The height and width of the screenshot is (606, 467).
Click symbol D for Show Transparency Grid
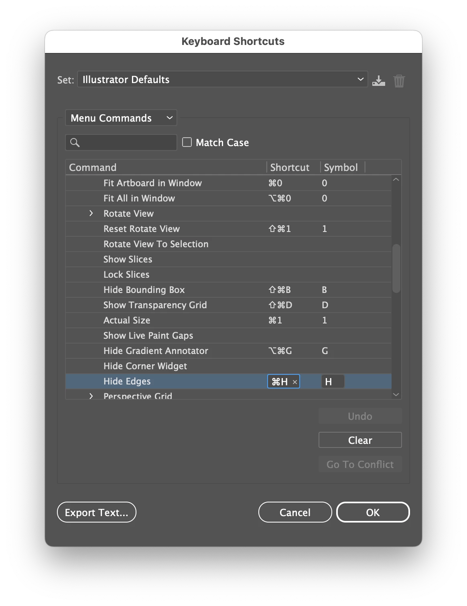(325, 305)
